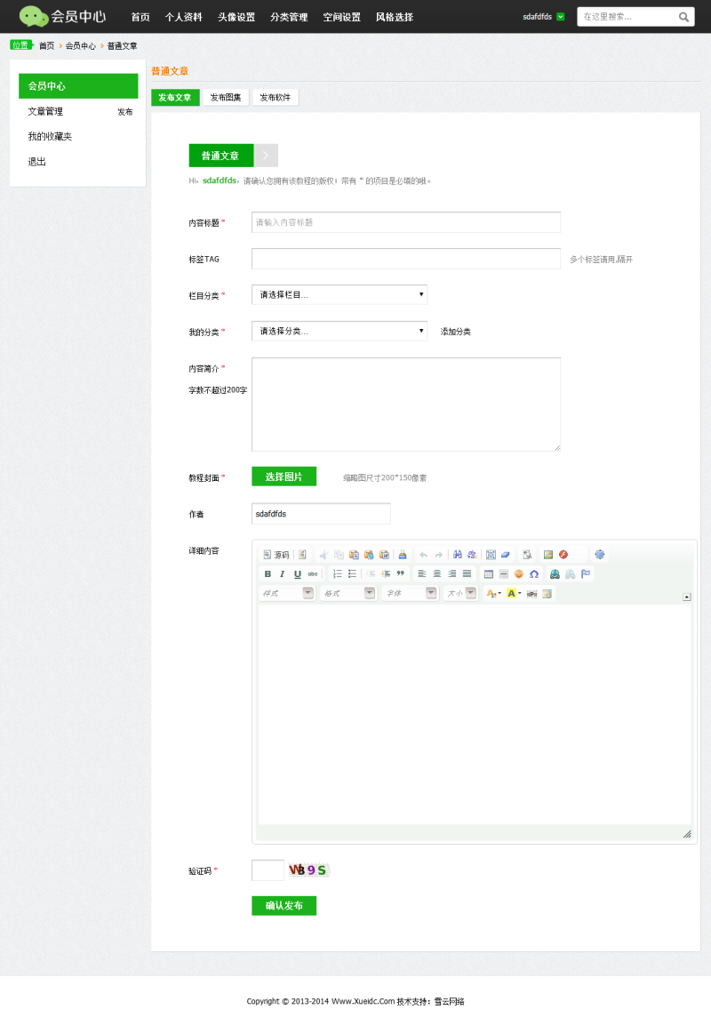
Task: Open 首页 in top navigation
Action: click(140, 17)
